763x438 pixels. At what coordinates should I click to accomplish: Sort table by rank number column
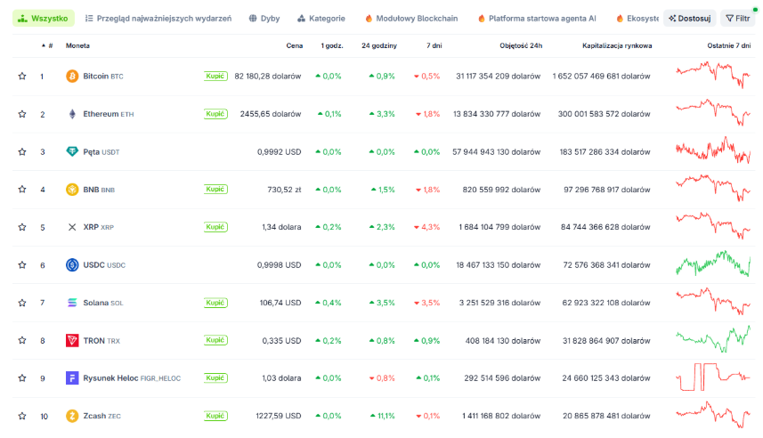tap(47, 45)
